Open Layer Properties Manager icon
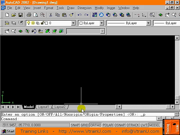Image resolution: width=180 pixels, height=135 pixels. pyautogui.click(x=14, y=23)
